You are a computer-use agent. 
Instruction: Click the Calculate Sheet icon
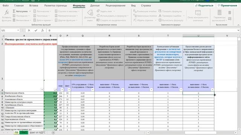[230, 19]
